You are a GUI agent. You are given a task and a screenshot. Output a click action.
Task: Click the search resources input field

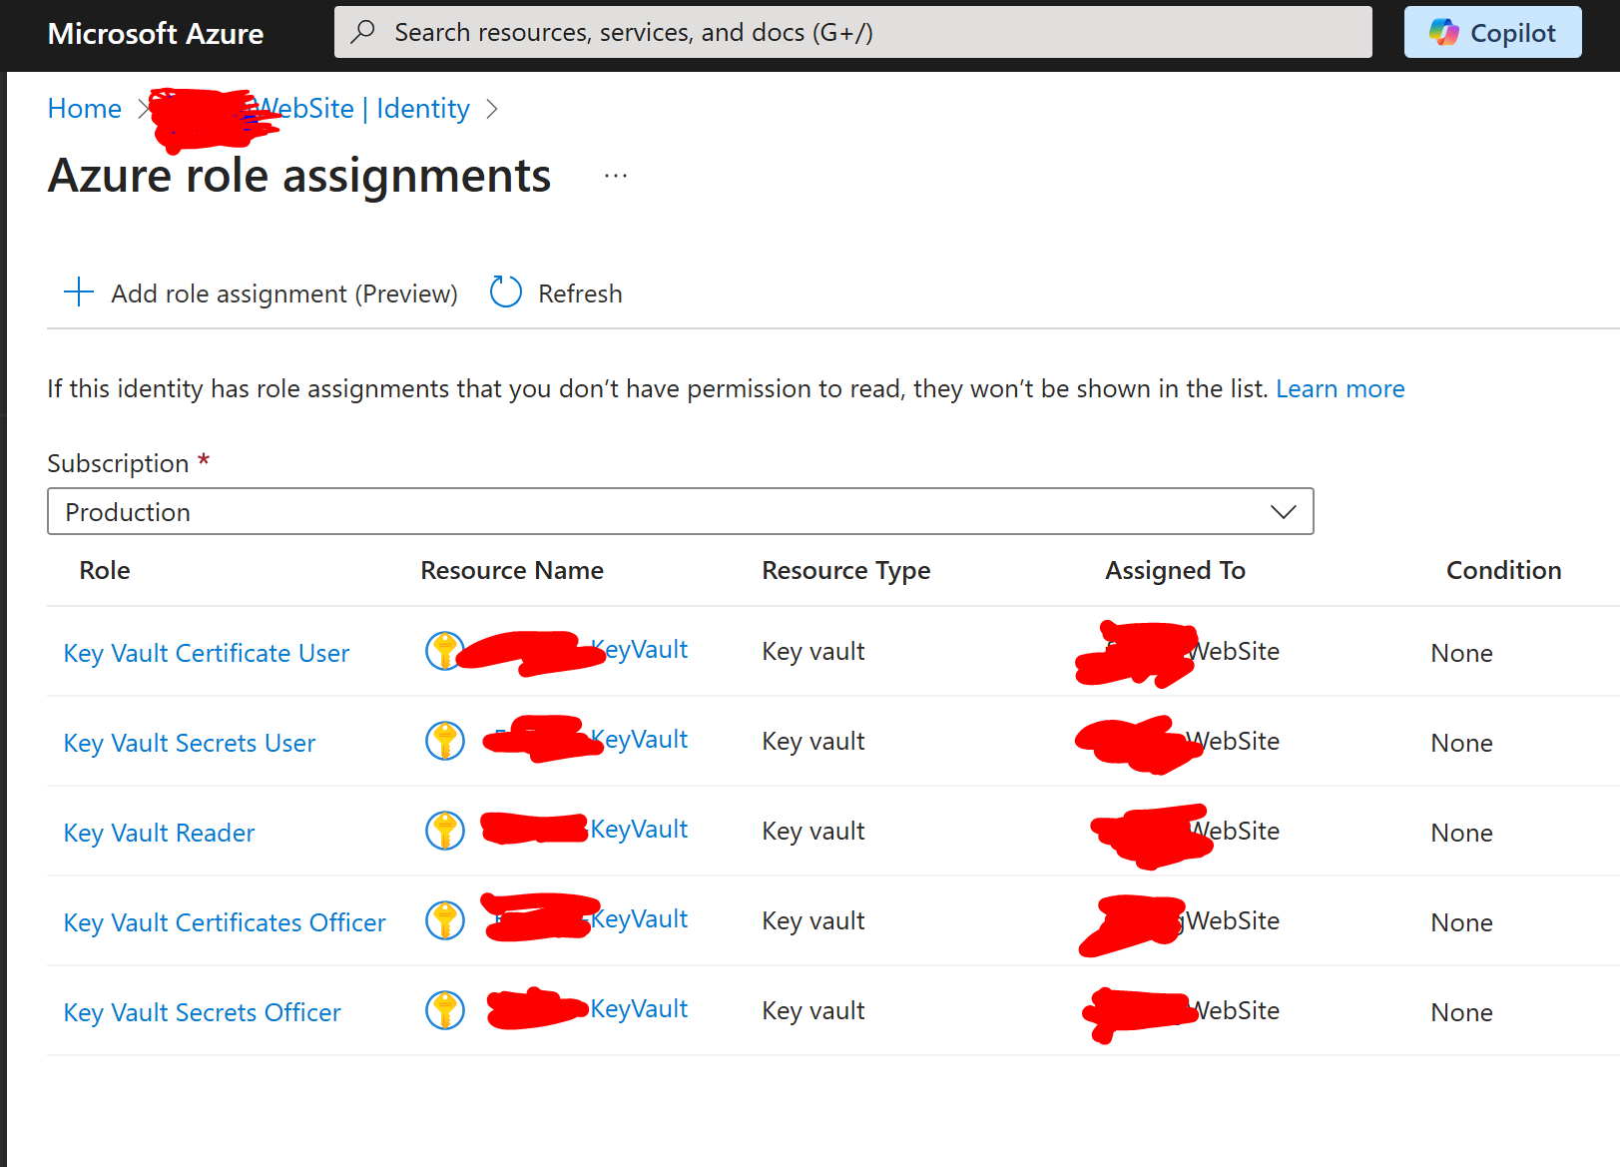[852, 32]
